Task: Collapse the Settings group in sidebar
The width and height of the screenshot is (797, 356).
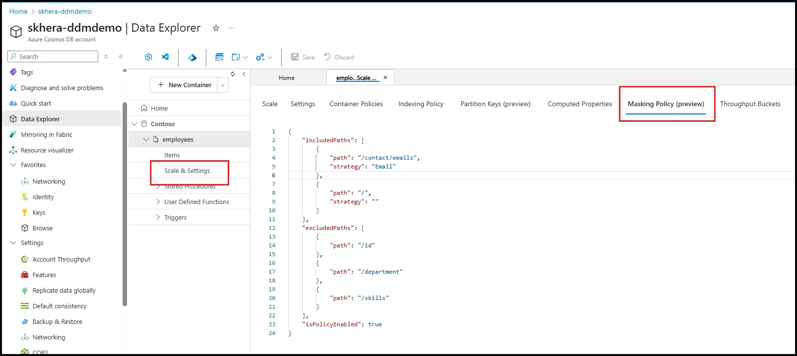Action: (13, 243)
